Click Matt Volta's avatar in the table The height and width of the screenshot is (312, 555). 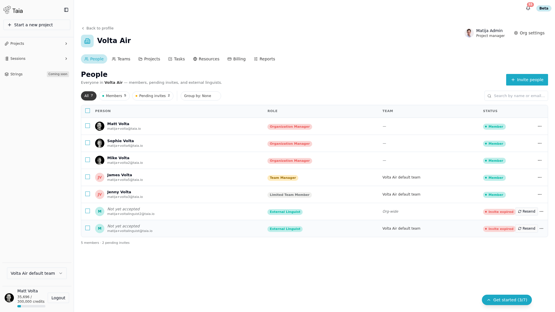tap(100, 126)
